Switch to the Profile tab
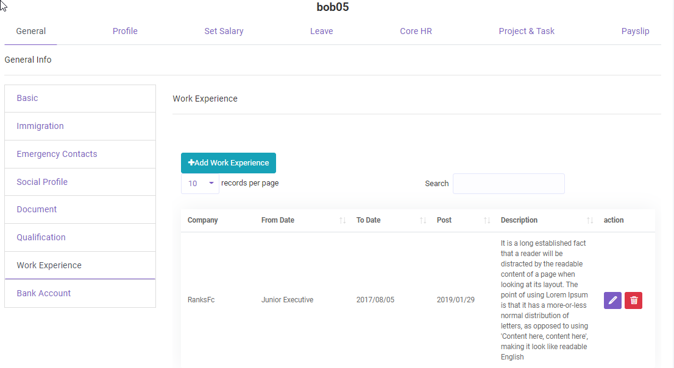The image size is (674, 368). pyautogui.click(x=125, y=31)
